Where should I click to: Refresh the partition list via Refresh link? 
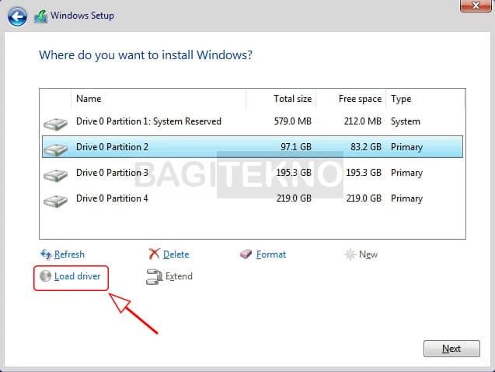pos(69,254)
